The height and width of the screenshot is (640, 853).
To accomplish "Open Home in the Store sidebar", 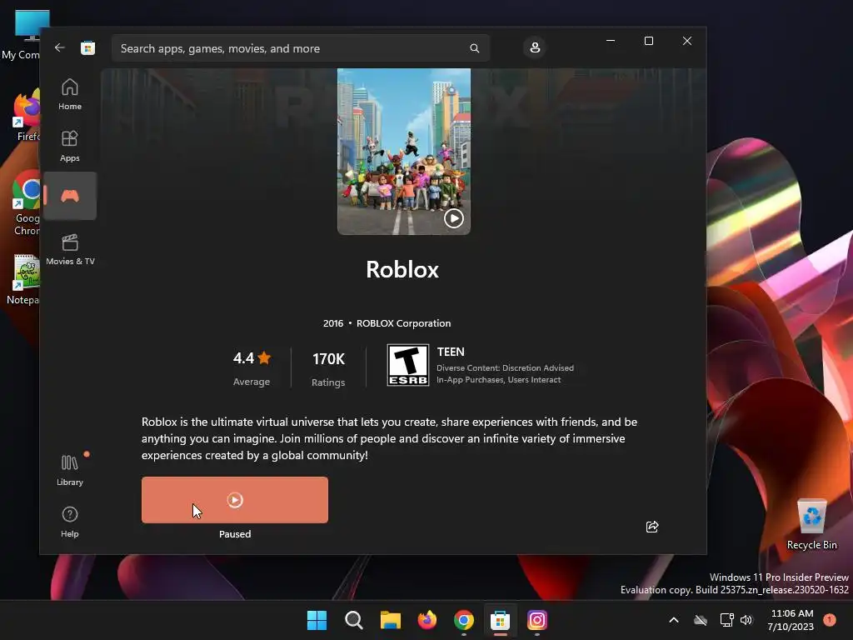I will click(70, 94).
